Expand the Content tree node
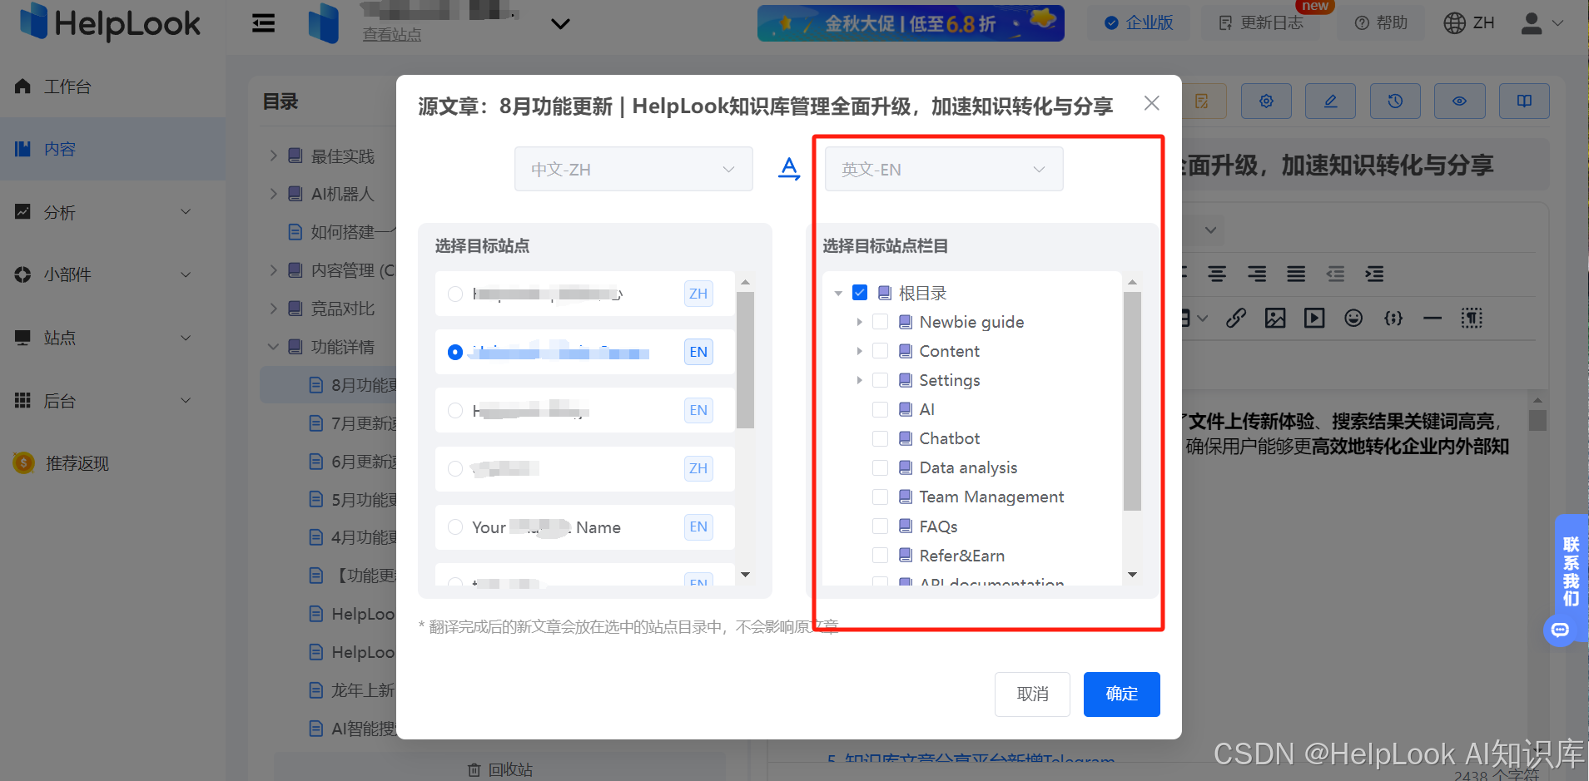This screenshot has height=781, width=1589. click(859, 351)
